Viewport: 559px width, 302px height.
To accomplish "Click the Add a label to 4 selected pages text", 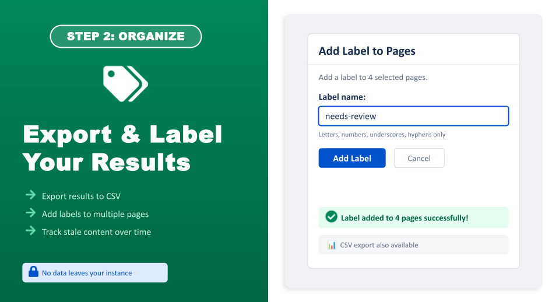I will [x=373, y=78].
